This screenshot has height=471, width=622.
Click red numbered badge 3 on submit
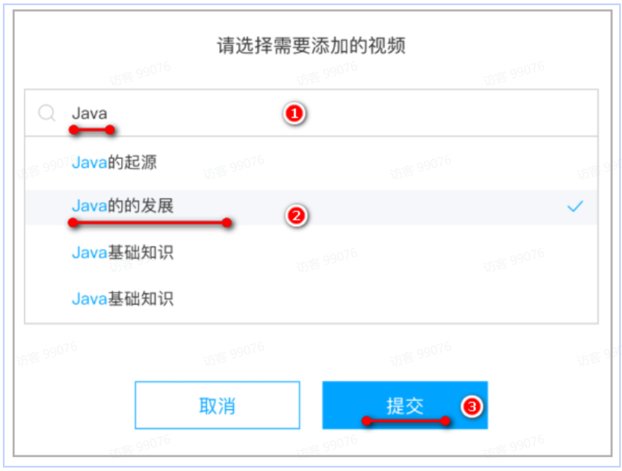coord(472,406)
